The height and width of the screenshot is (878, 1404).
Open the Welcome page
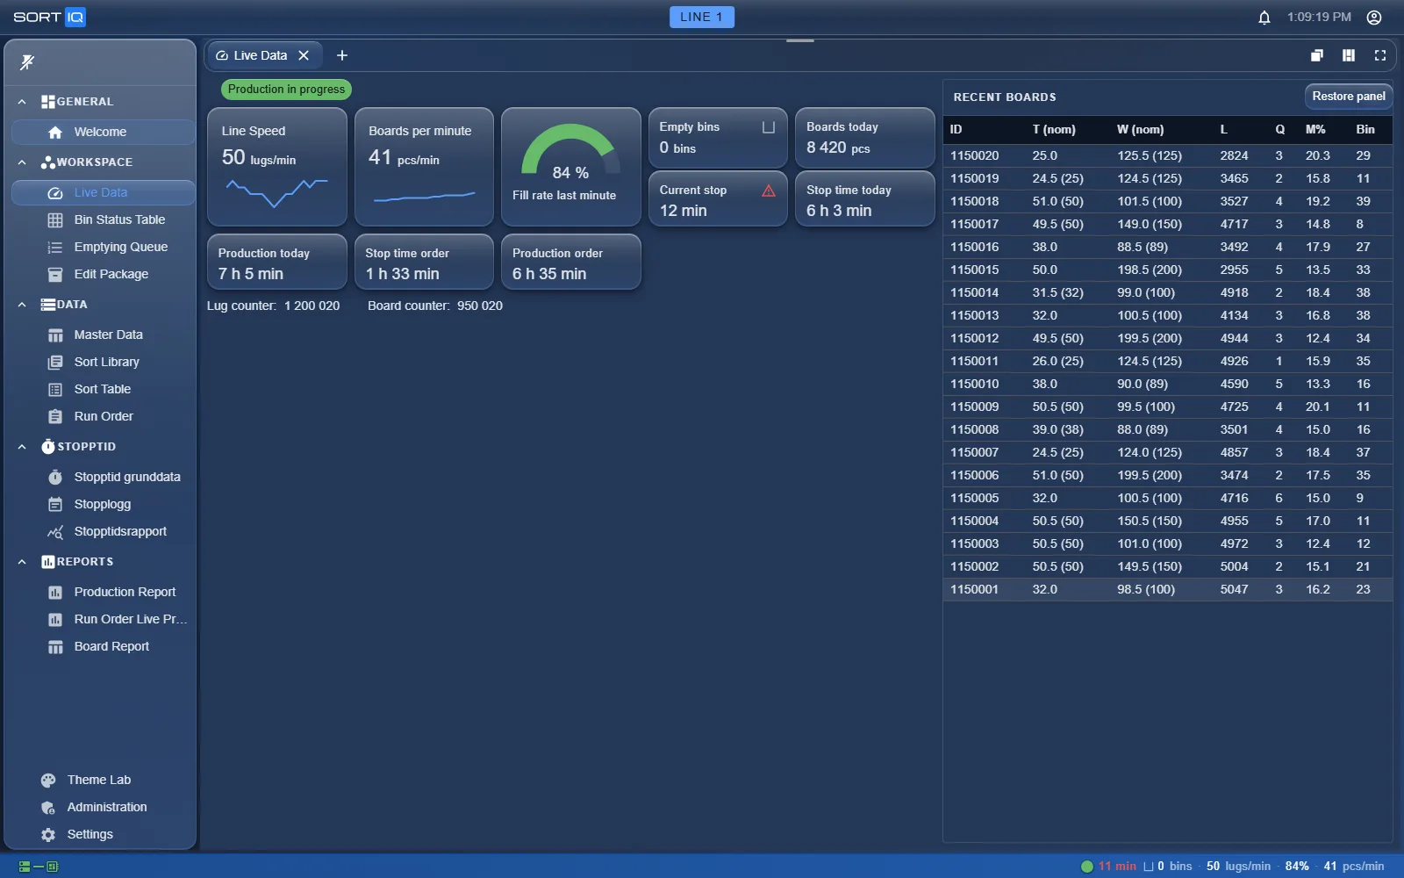pyautogui.click(x=104, y=132)
